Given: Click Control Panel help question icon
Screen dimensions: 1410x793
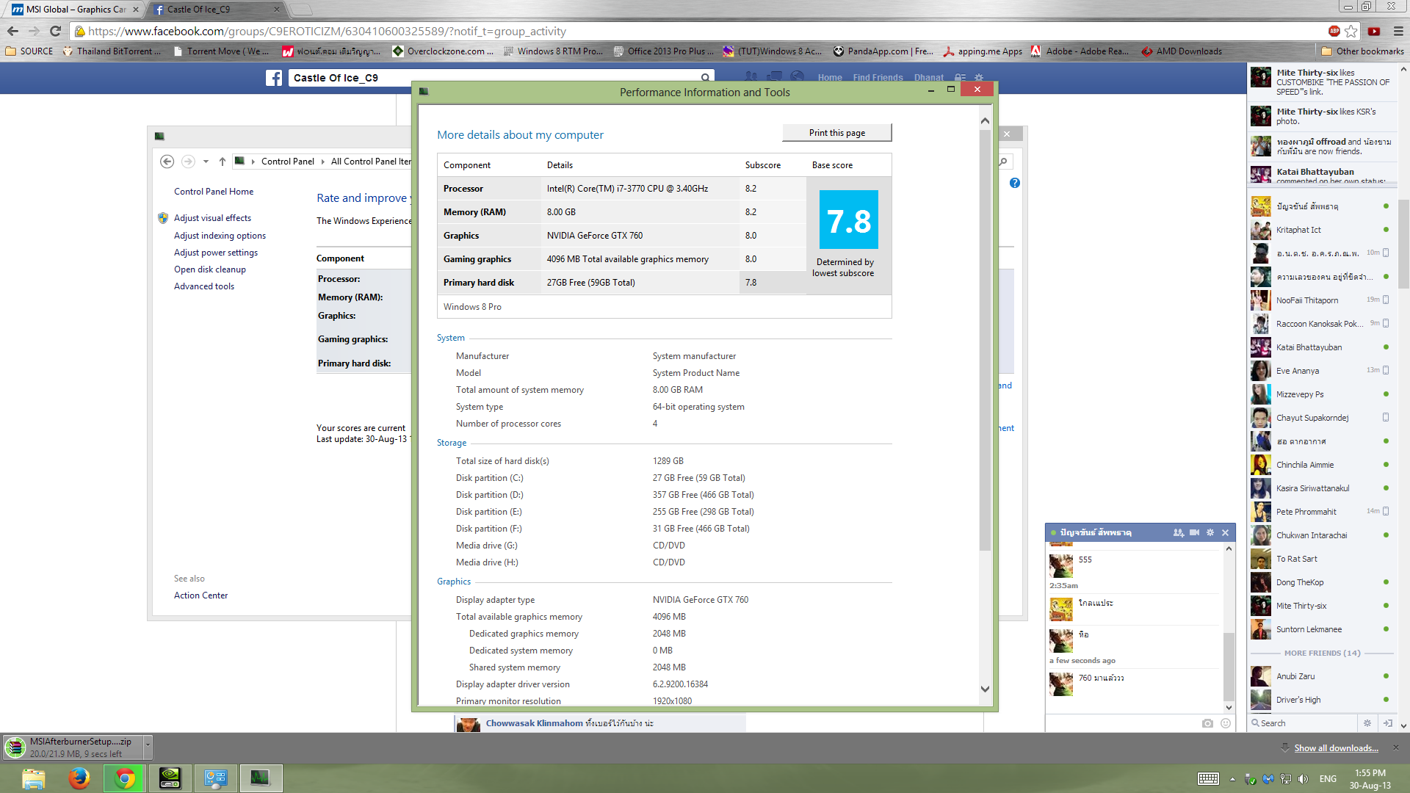Looking at the screenshot, I should [x=1015, y=183].
